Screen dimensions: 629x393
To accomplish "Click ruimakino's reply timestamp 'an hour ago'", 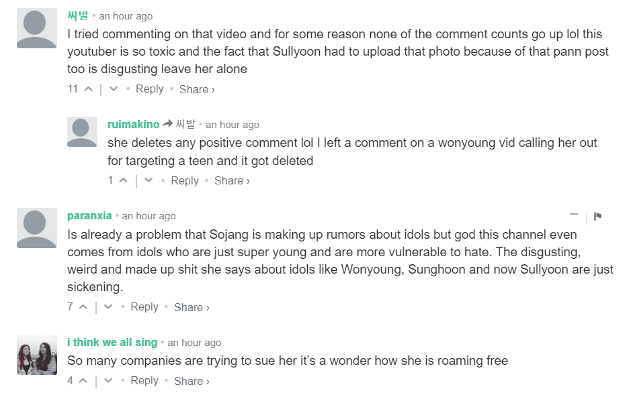I will [232, 125].
